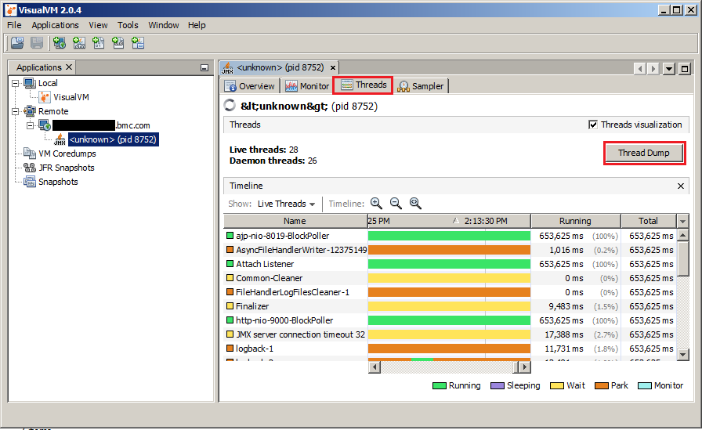Screen dimensions: 702x430
Task: Select the Finalizer thread row
Action: pyautogui.click(x=450, y=306)
